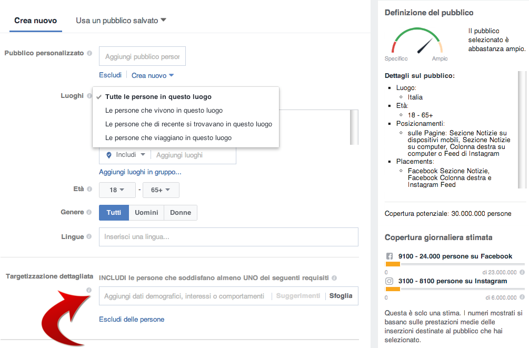529x348 pixels.
Task: Click the info icon beside Pubblico personalizzato
Action: point(88,53)
